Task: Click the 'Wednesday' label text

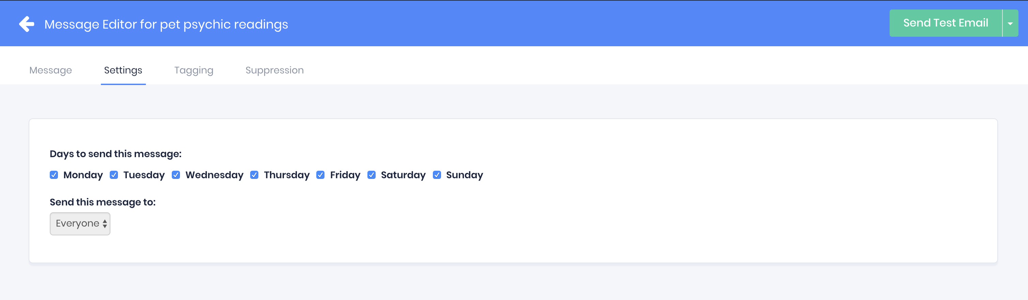Action: (214, 175)
